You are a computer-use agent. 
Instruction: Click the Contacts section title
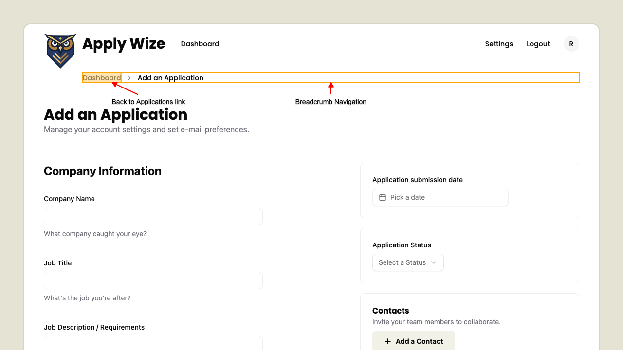tap(390, 311)
